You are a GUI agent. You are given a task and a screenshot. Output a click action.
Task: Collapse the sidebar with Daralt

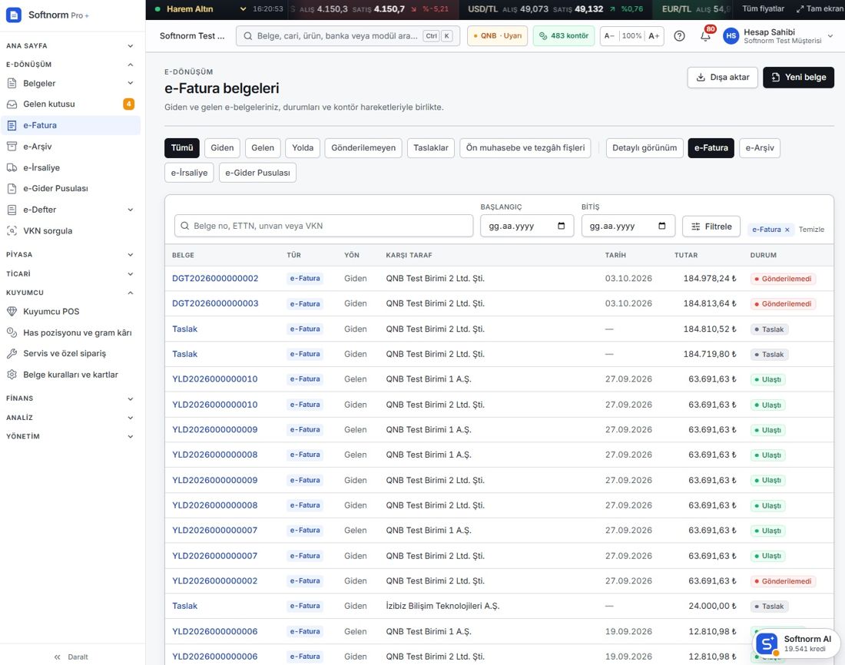pos(71,657)
